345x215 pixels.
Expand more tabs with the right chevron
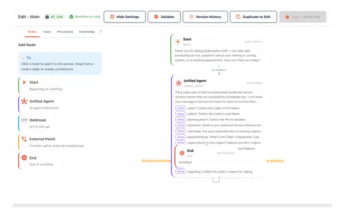pos(101,32)
